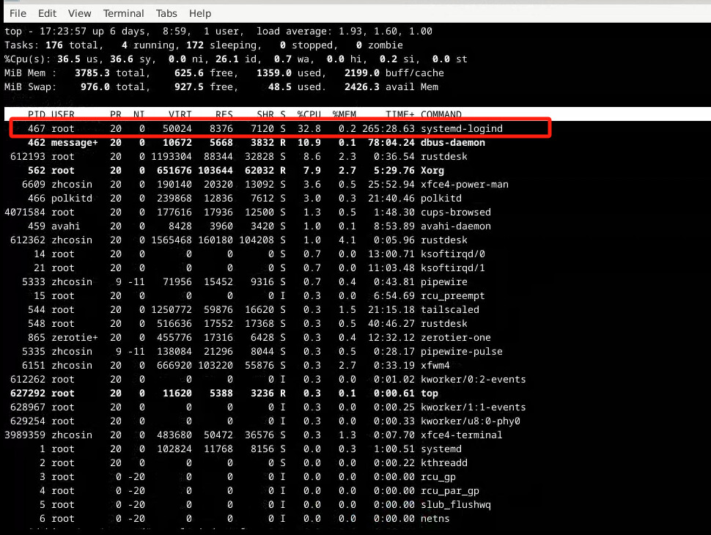711x535 pixels.
Task: Click the 78:04.24 TIME+ value
Action: (391, 142)
